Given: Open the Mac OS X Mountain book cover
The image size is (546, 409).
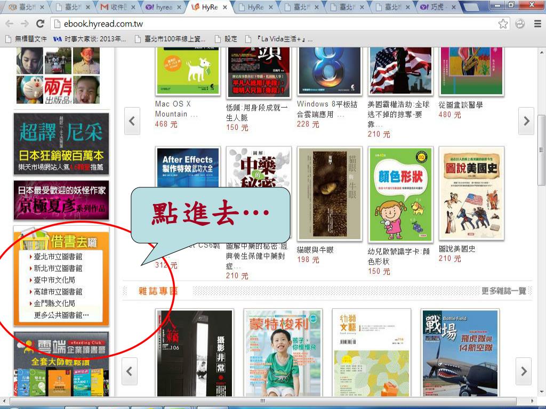Looking at the screenshot, I should click(188, 71).
